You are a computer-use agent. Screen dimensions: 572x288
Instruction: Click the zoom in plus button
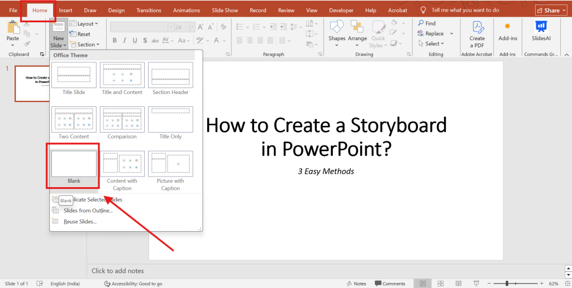542,284
